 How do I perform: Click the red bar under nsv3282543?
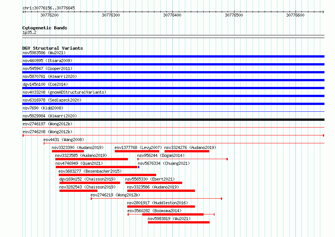78,191
